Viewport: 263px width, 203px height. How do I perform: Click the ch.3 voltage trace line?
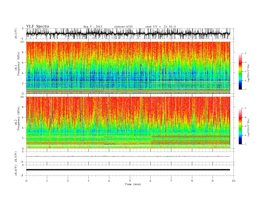(128, 156)
